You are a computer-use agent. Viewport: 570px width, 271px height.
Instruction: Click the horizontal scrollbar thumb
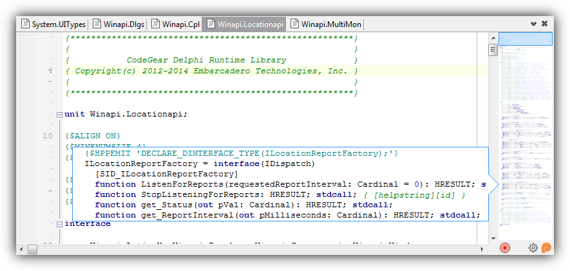[x=32, y=249]
